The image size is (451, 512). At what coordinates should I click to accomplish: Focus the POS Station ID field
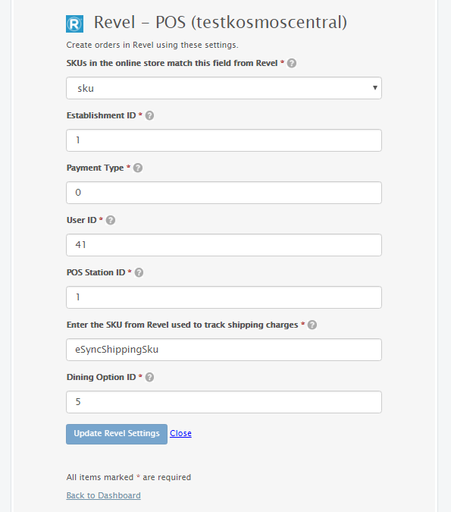(x=224, y=297)
